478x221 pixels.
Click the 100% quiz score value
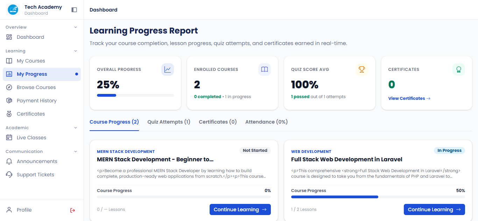[304, 84]
